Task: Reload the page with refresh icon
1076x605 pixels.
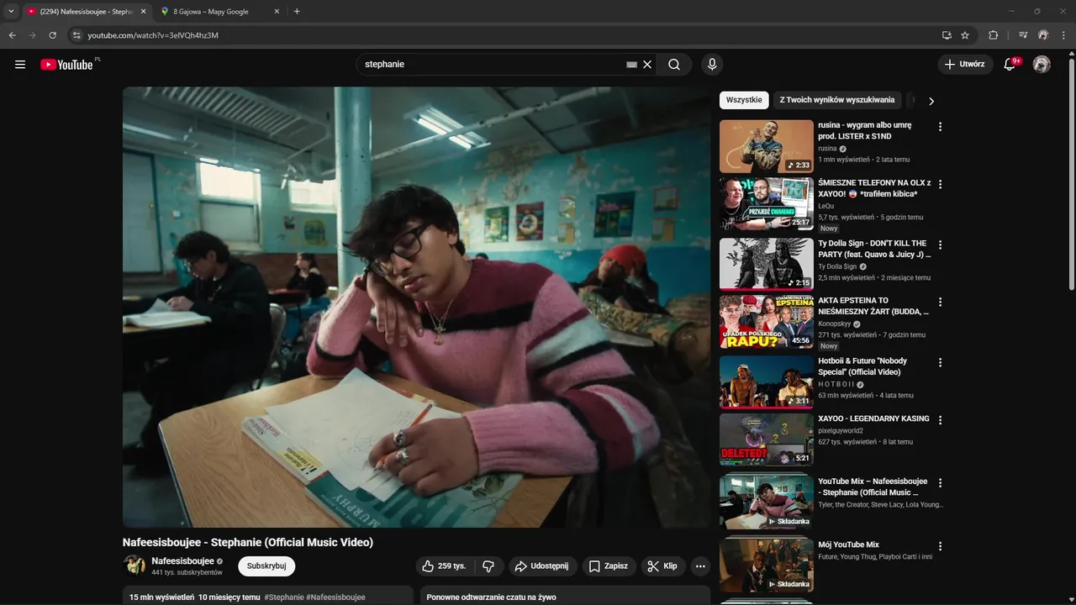Action: point(52,35)
